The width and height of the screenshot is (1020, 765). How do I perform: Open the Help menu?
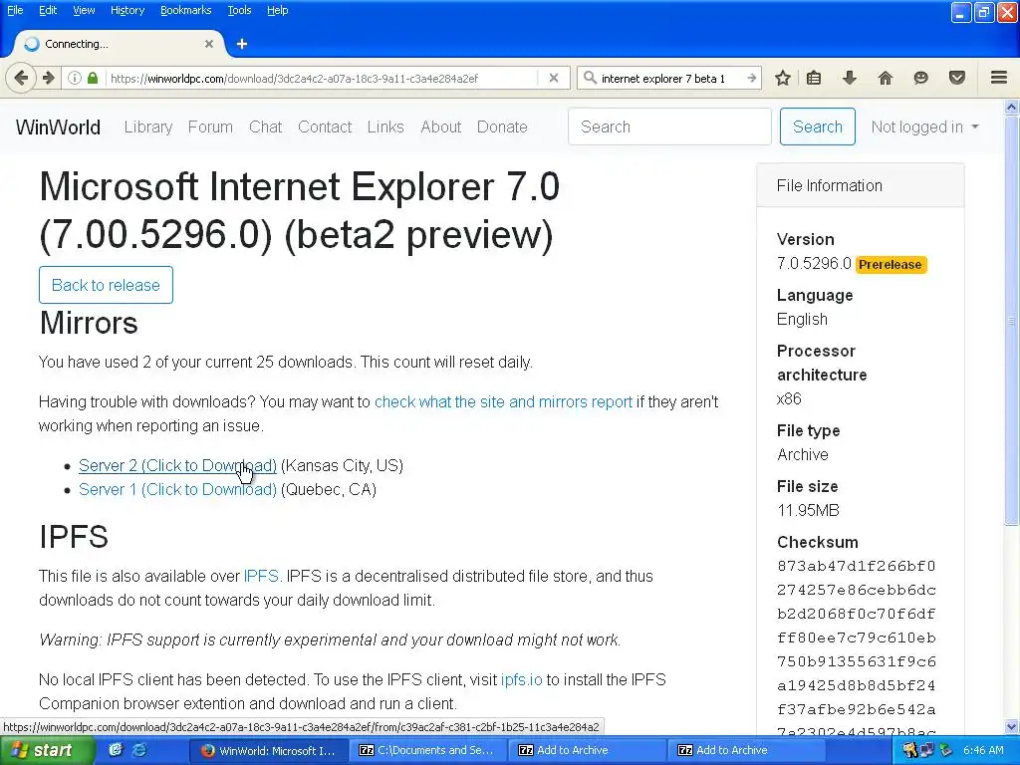coord(278,10)
